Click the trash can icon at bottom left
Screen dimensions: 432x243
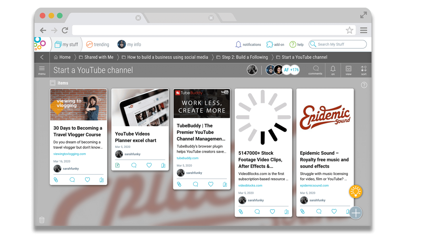click(42, 220)
